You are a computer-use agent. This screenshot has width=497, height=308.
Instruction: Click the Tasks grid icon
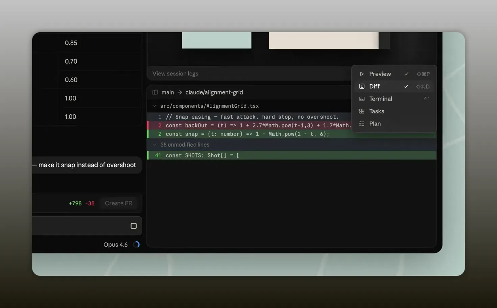point(362,111)
